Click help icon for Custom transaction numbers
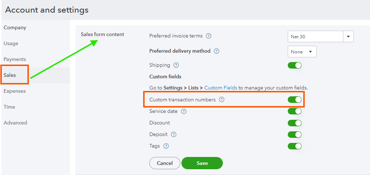The image size is (370, 175). pyautogui.click(x=221, y=100)
